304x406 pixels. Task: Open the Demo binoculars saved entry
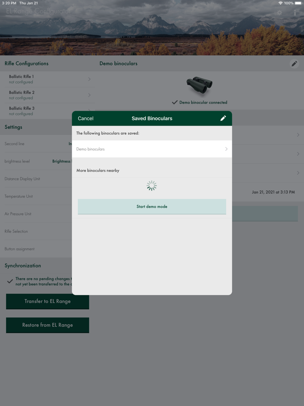point(152,149)
